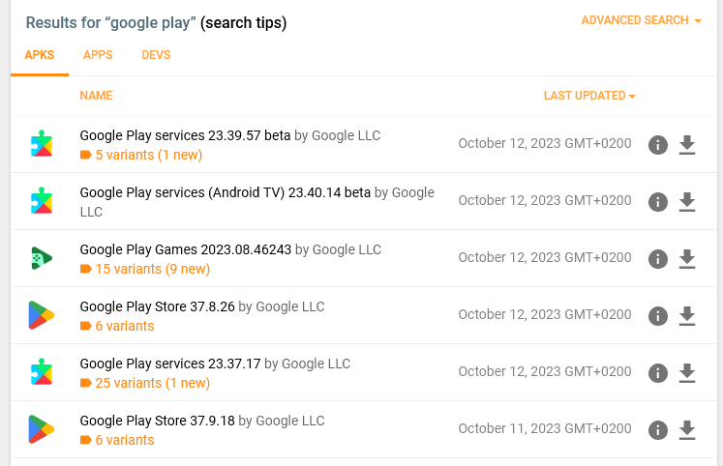Viewport: 723px width, 466px height.
Task: Open the search tips link
Action: tap(244, 22)
